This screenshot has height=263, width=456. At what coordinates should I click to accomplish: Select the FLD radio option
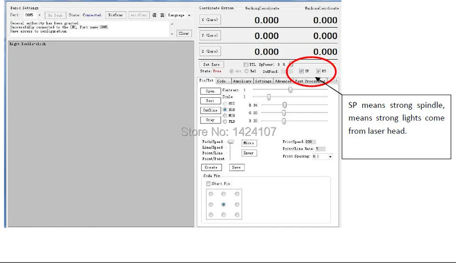point(225,121)
